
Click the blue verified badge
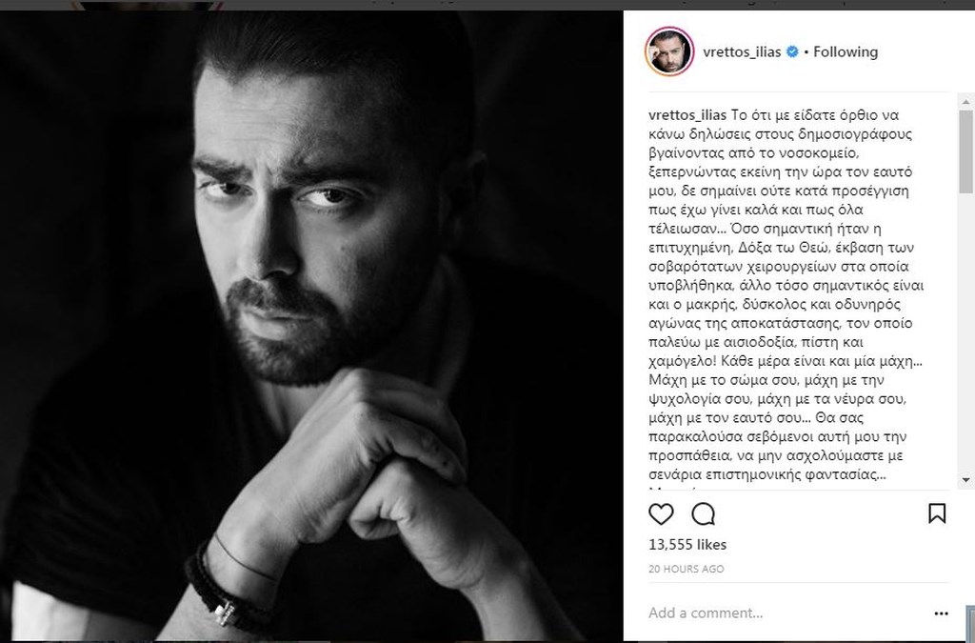792,51
